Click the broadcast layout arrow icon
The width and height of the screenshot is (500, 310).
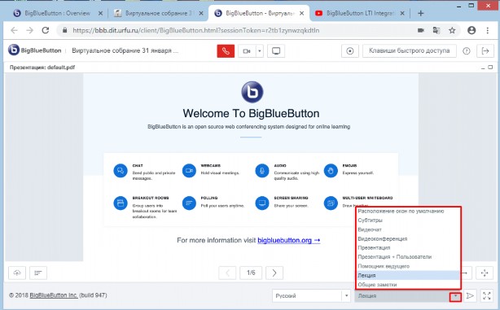[470, 296]
